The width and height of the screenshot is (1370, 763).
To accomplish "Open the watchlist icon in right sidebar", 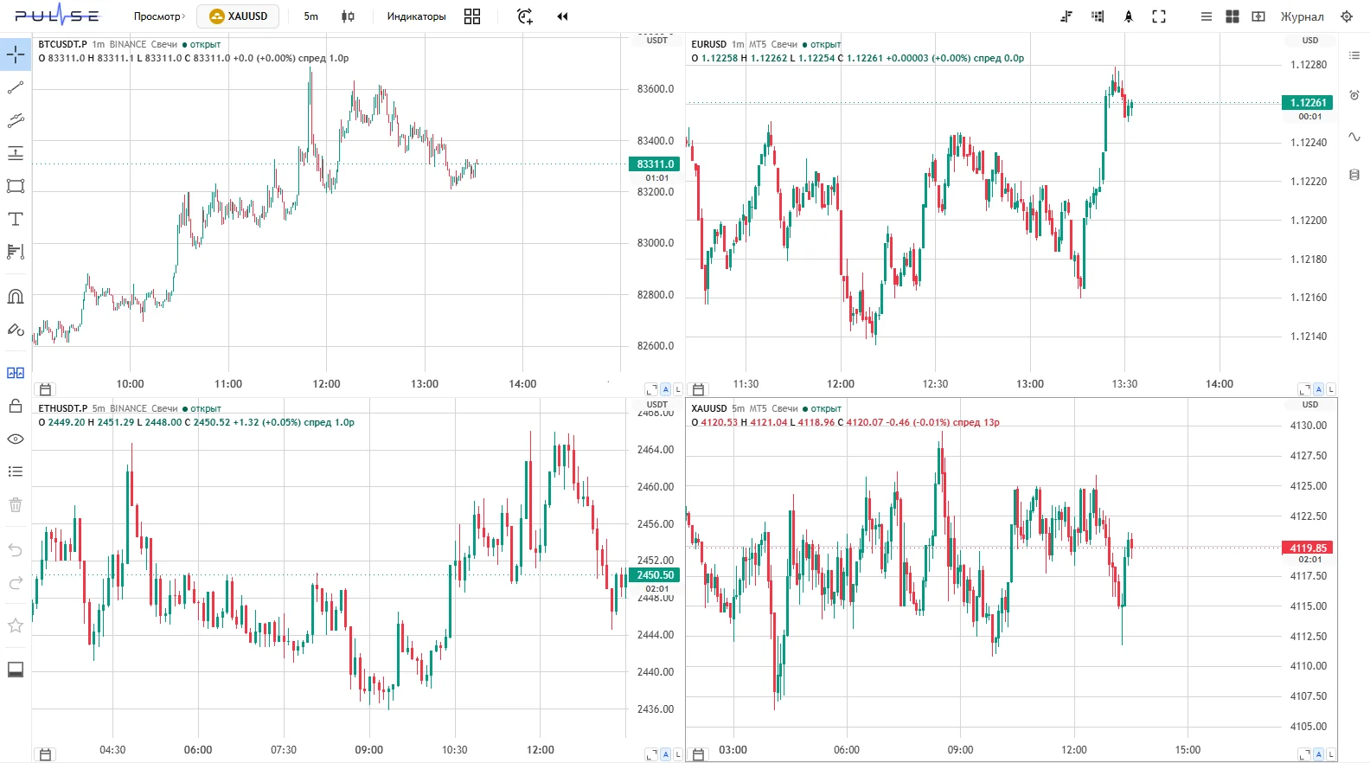I will click(1354, 55).
